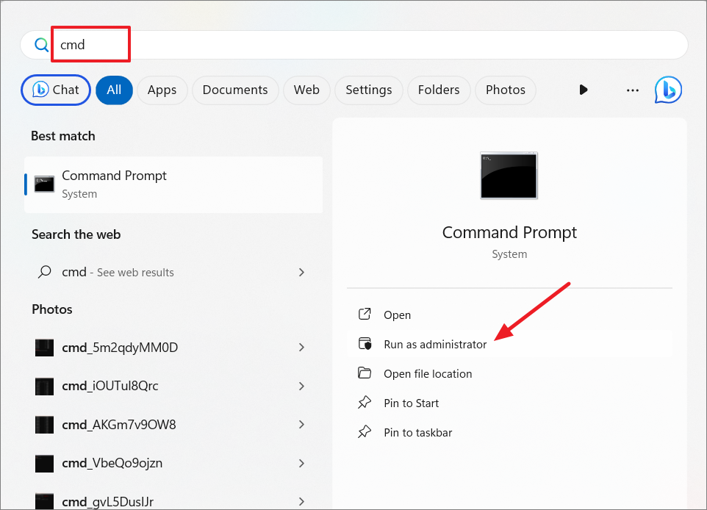The image size is (707, 510).
Task: Expand cmd web results chevron
Action: (x=301, y=273)
